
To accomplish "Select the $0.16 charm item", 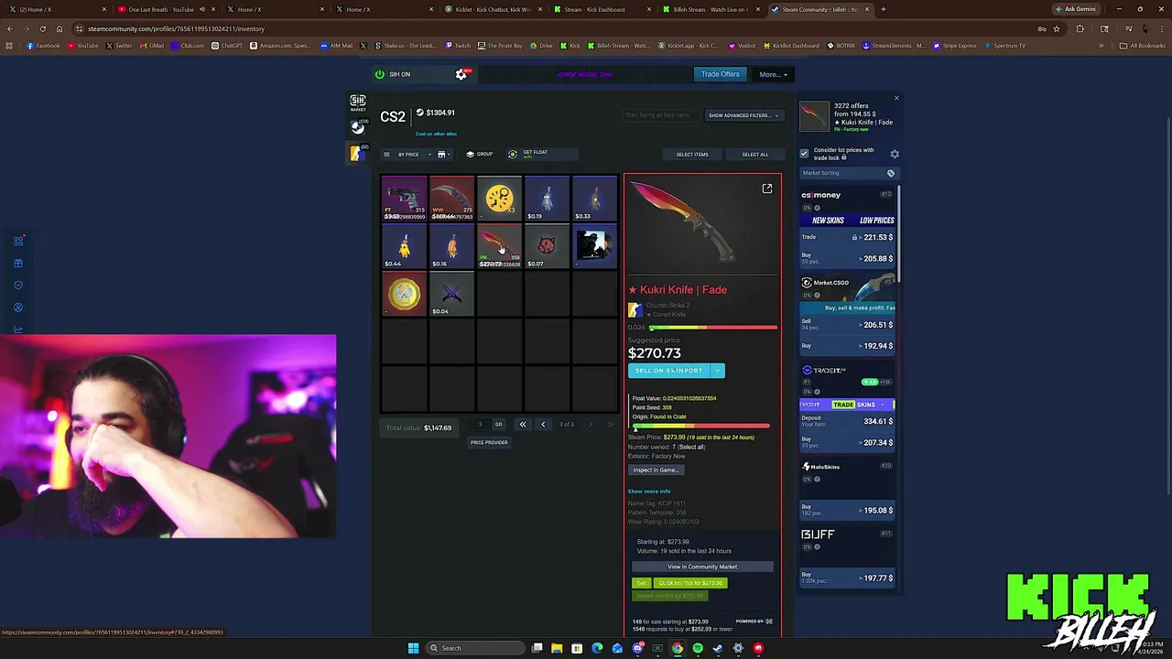I will pos(451,246).
